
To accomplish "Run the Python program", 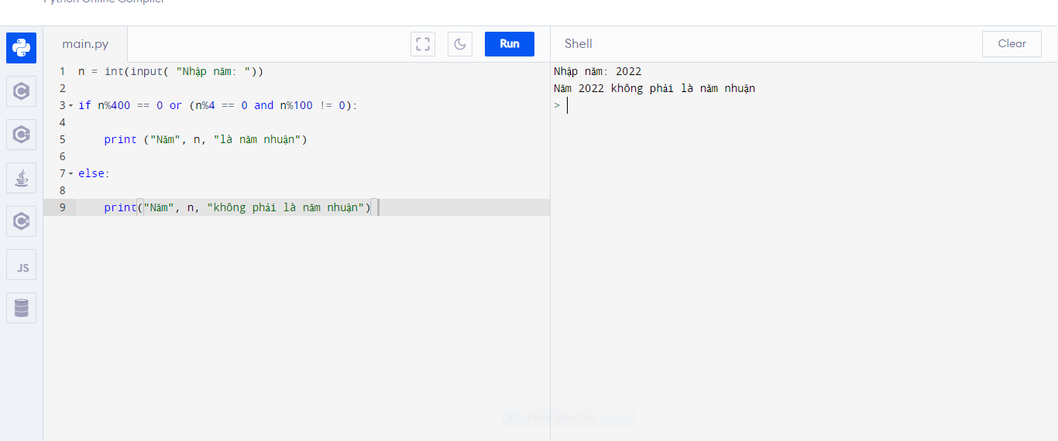I will click(509, 44).
